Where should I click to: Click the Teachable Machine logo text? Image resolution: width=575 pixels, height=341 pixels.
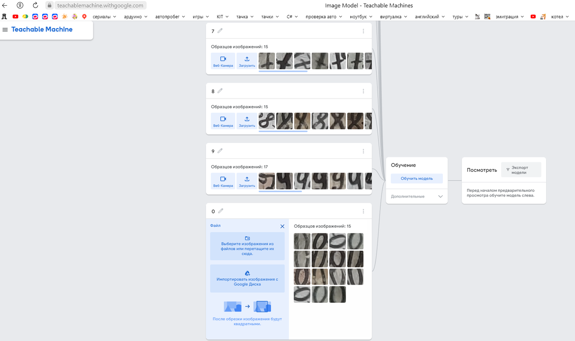42,29
